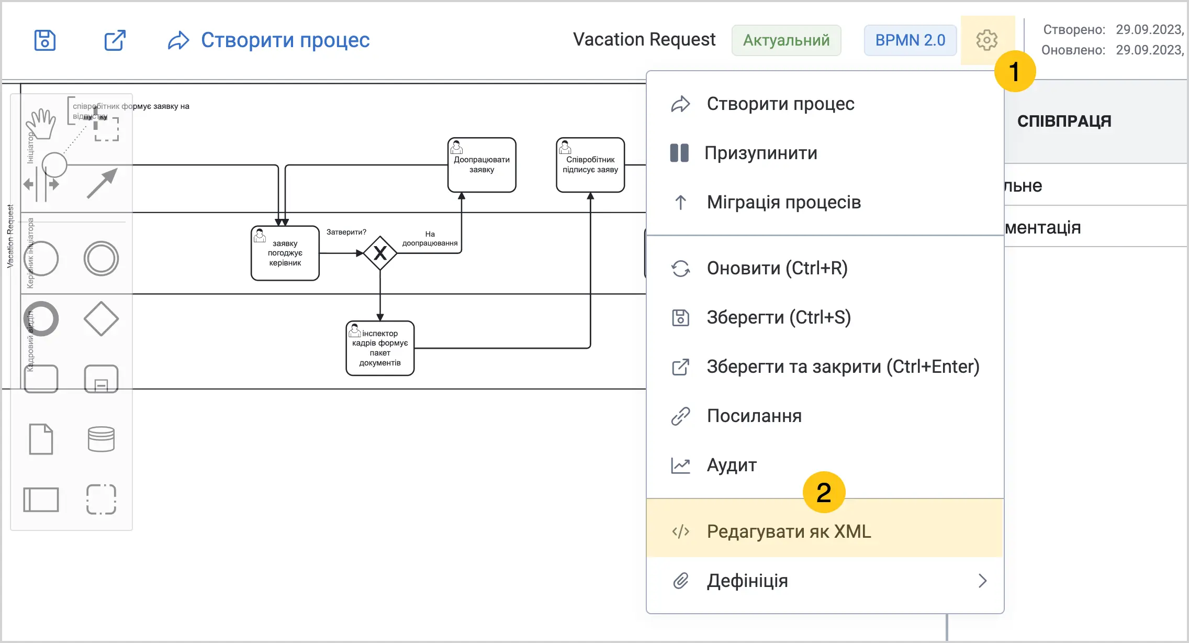This screenshot has height=643, width=1189.
Task: Pick the group dashed rectangle in palette
Action: point(102,500)
